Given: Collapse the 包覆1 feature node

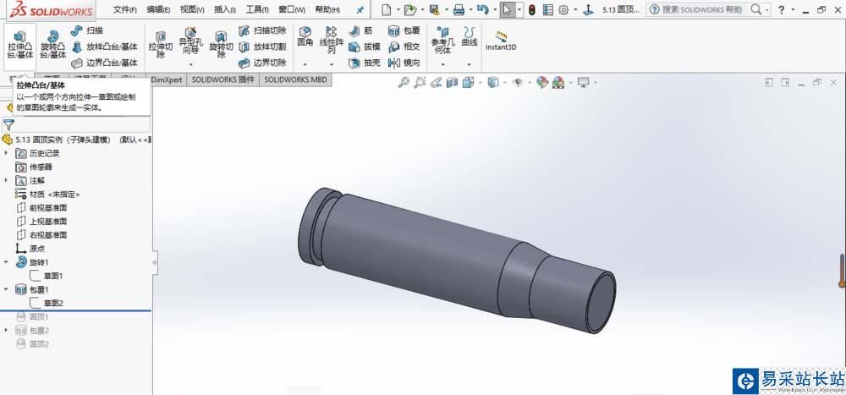Looking at the screenshot, I should click(x=7, y=289).
